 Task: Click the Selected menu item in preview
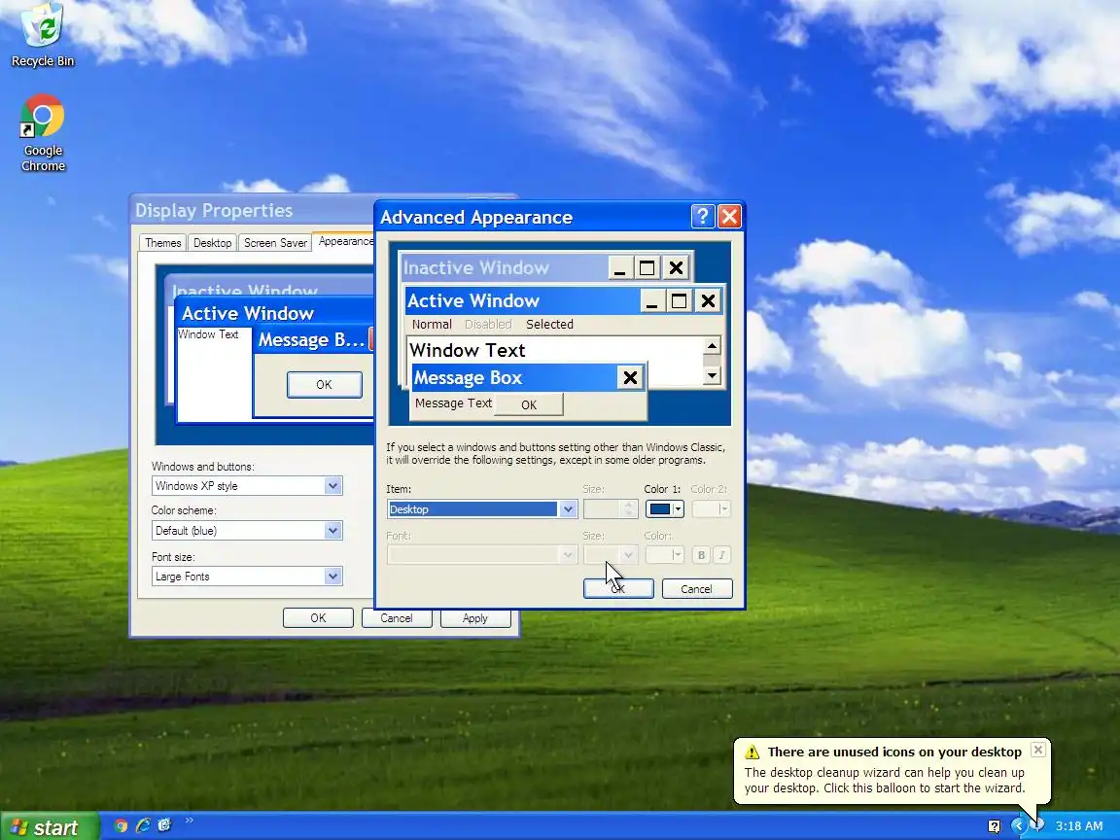coord(549,325)
